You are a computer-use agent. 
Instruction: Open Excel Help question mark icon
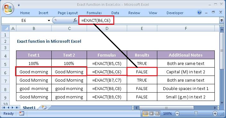199,13
